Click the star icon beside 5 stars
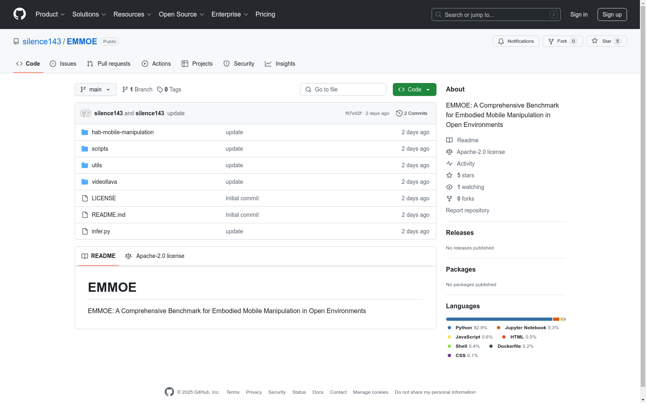Viewport: 646px width, 403px height. (449, 175)
